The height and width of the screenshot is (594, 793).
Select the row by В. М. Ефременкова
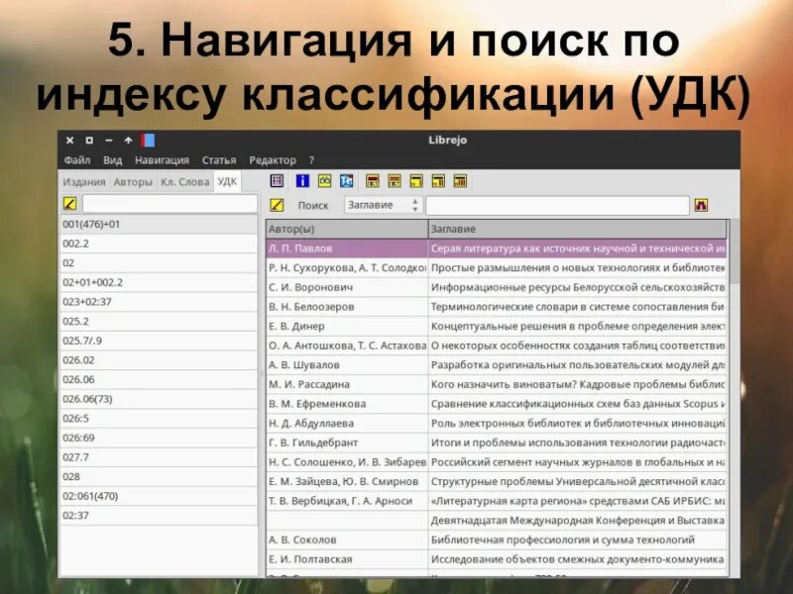pos(497,404)
